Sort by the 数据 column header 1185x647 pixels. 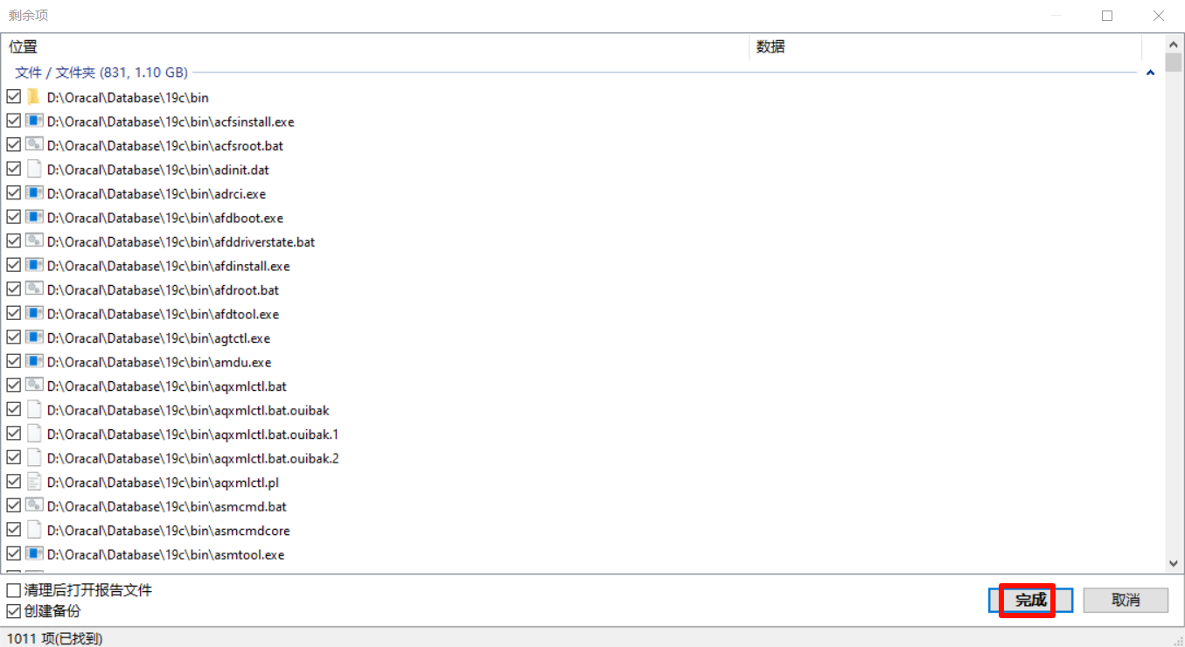(x=945, y=47)
